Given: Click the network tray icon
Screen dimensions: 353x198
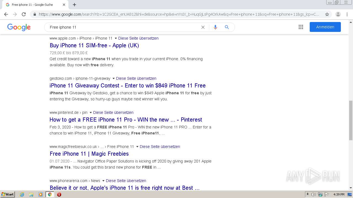Looking at the screenshot, I should 320,194.
